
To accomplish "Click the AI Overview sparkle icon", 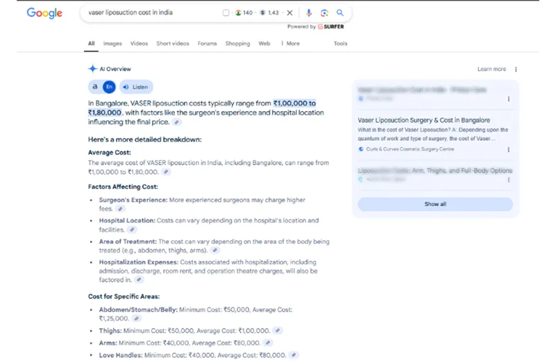I will [92, 69].
